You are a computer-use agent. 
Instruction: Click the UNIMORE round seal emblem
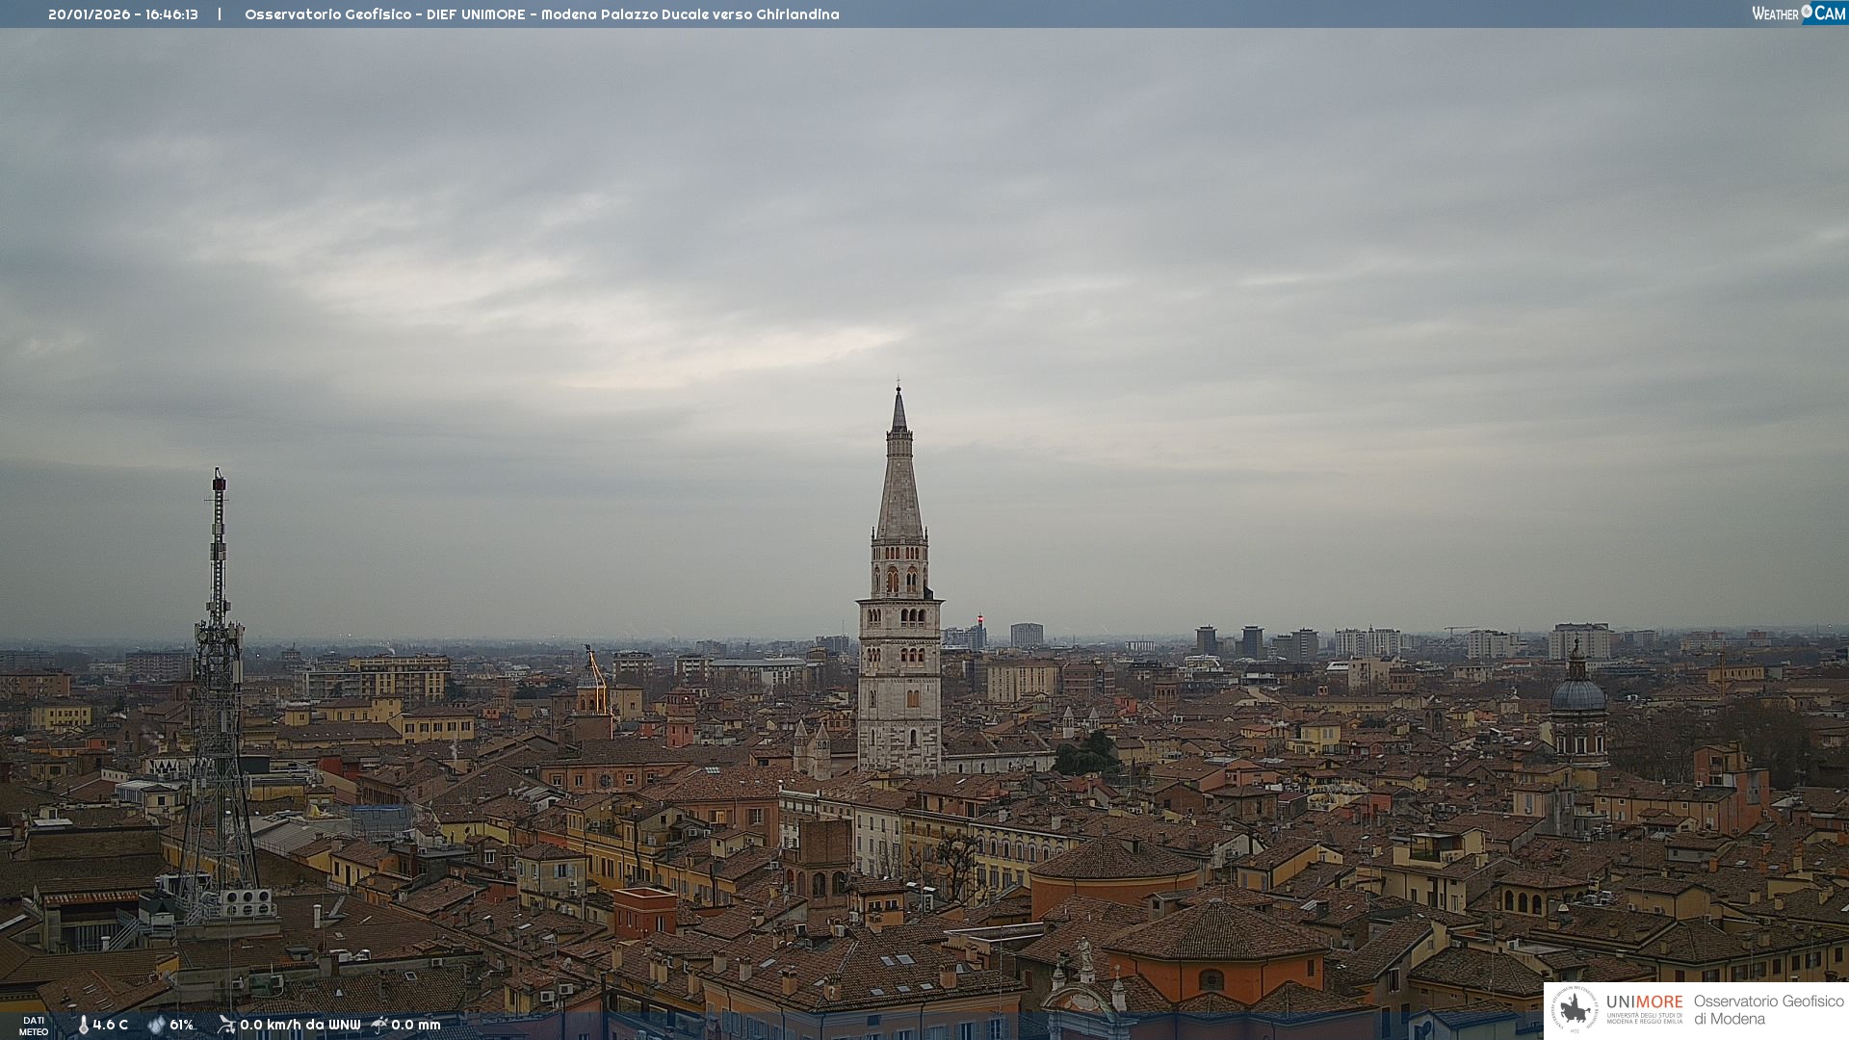(x=1575, y=1009)
